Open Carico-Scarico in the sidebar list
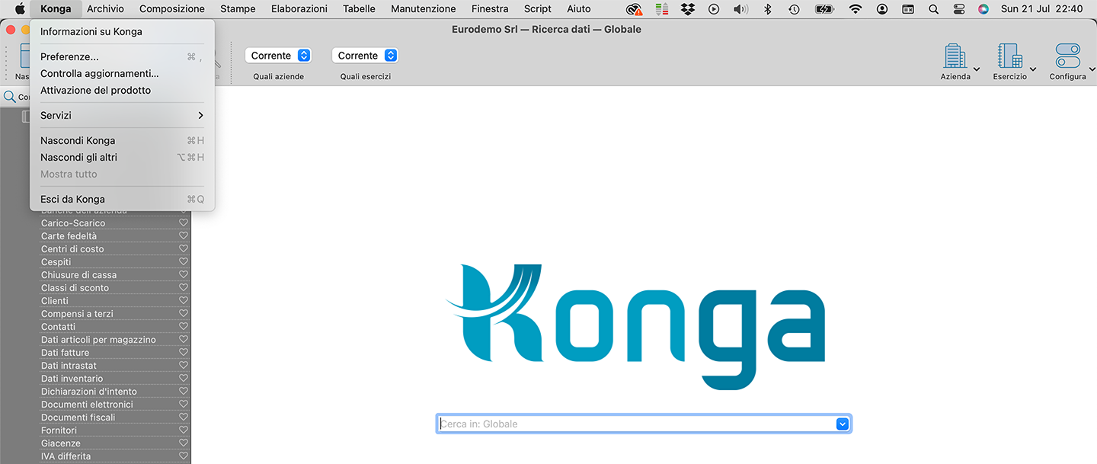 point(73,223)
